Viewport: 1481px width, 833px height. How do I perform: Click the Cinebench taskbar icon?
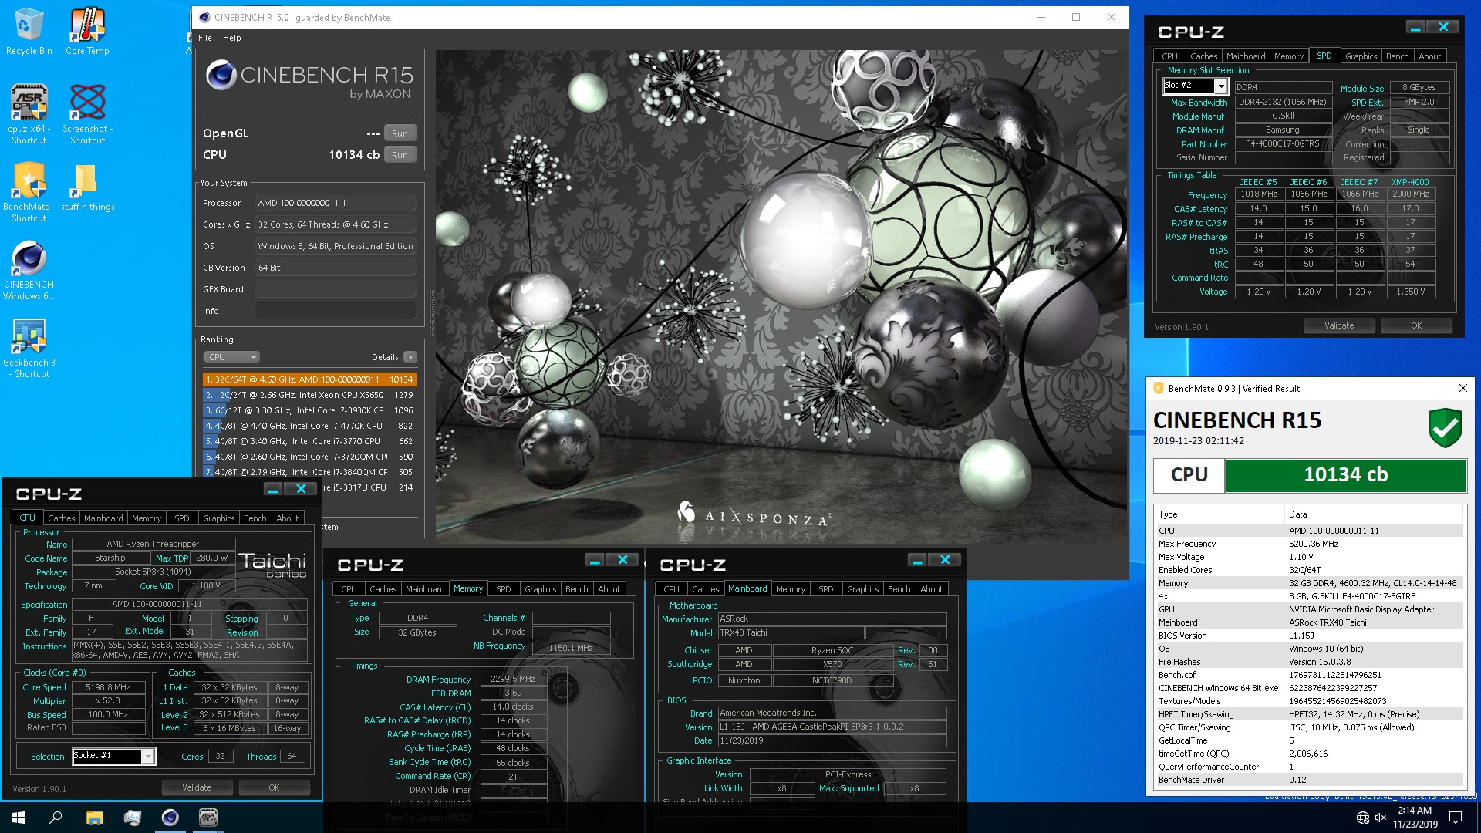click(170, 818)
